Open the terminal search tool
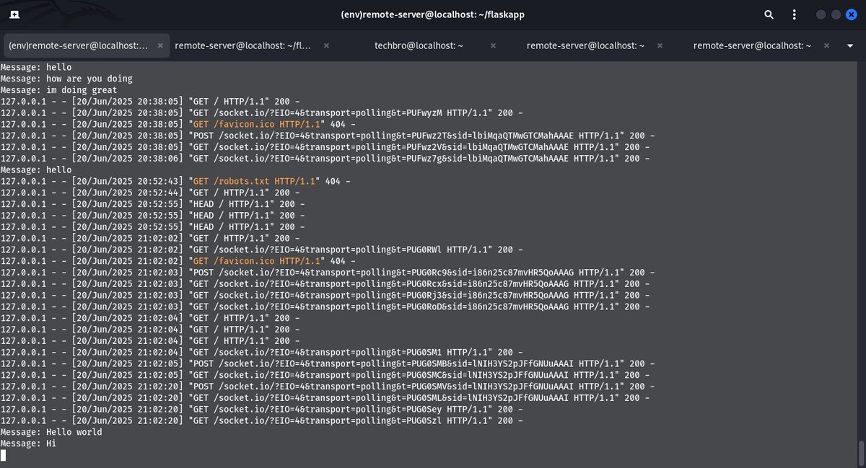866x468 pixels. point(769,14)
